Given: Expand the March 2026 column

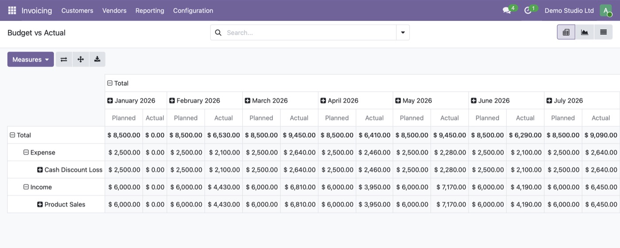Looking at the screenshot, I should coord(266,101).
